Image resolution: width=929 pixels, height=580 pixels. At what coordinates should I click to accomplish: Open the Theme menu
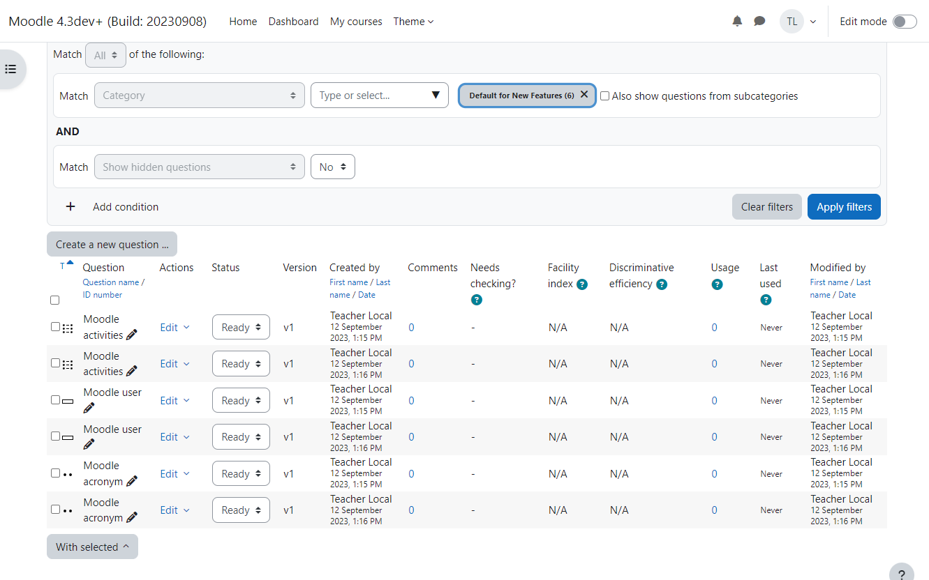tap(413, 22)
